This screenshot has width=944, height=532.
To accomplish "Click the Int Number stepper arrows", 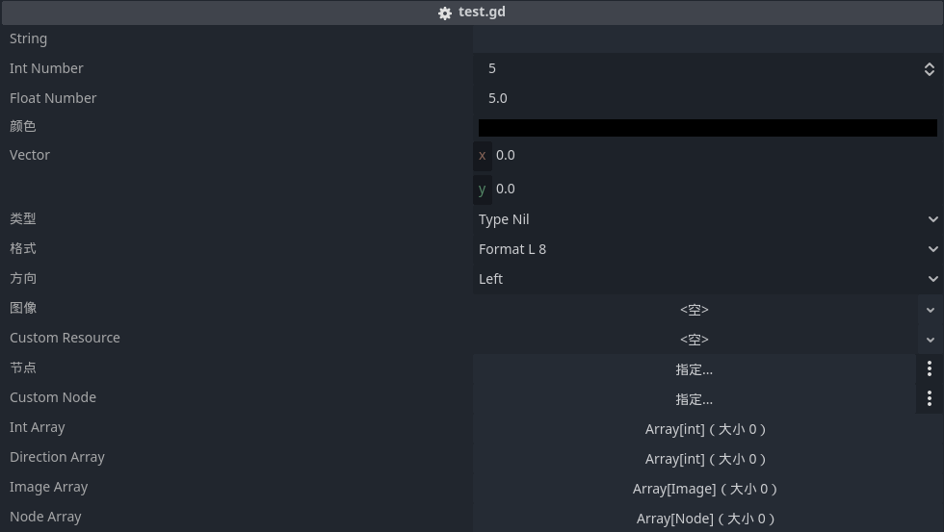I will pos(929,68).
